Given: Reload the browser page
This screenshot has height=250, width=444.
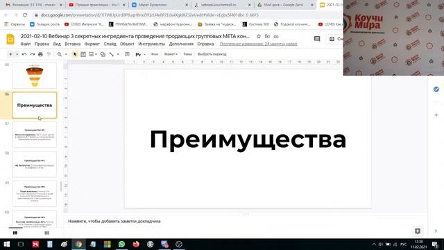Looking at the screenshot, I should [x=25, y=15].
